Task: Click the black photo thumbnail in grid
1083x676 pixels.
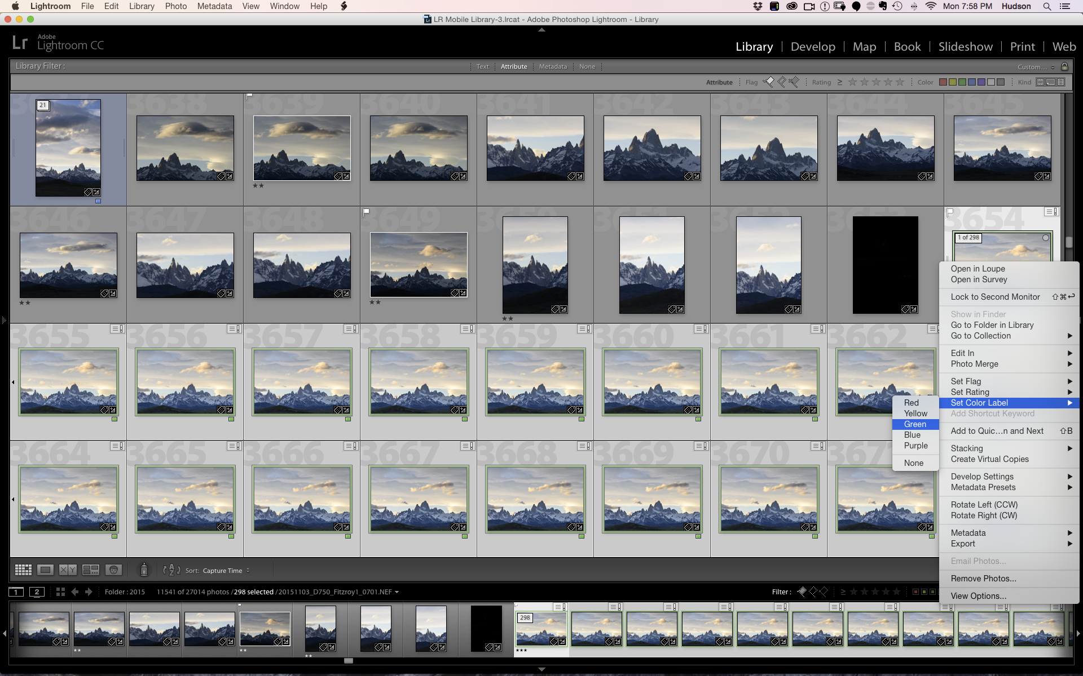Action: point(885,265)
